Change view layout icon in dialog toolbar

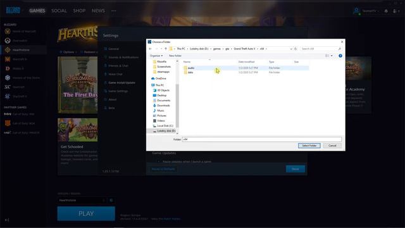327,56
